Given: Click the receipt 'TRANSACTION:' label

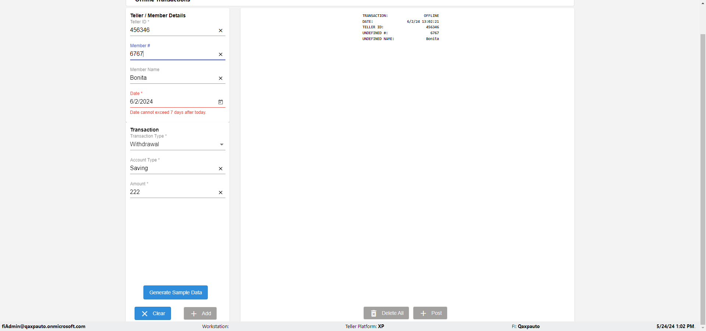Looking at the screenshot, I should tap(375, 16).
